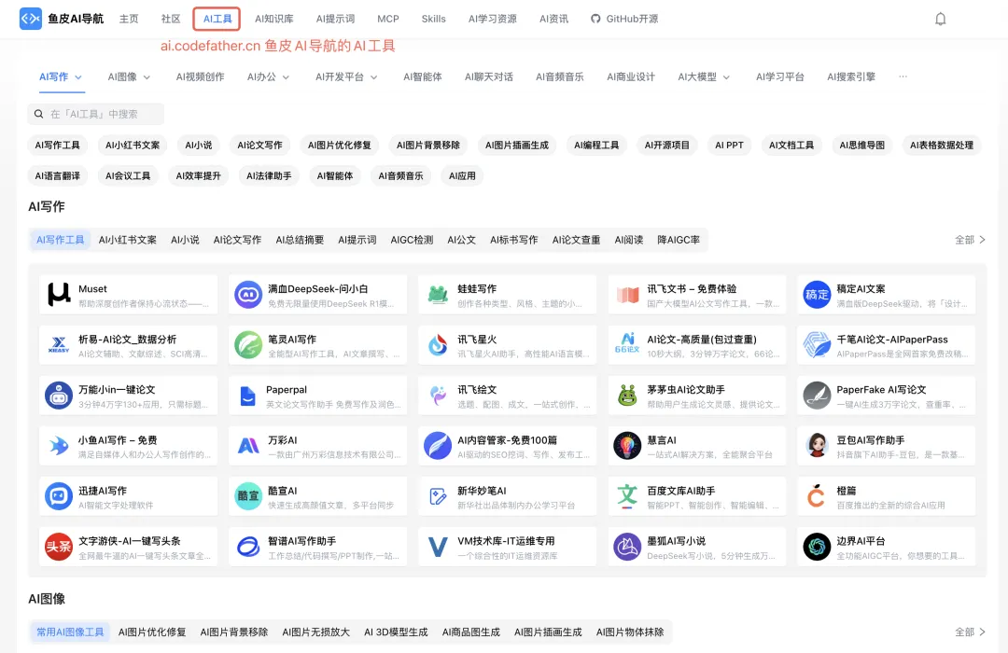Screen dimensions: 1008x653
Task: Click the 百度文库AI助手 icon
Action: tap(627, 496)
